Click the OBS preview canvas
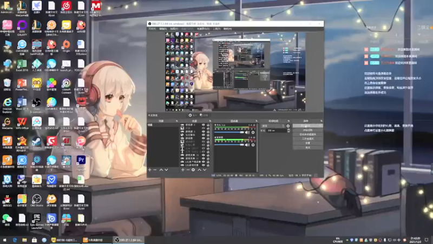The height and width of the screenshot is (244, 433). point(235,72)
